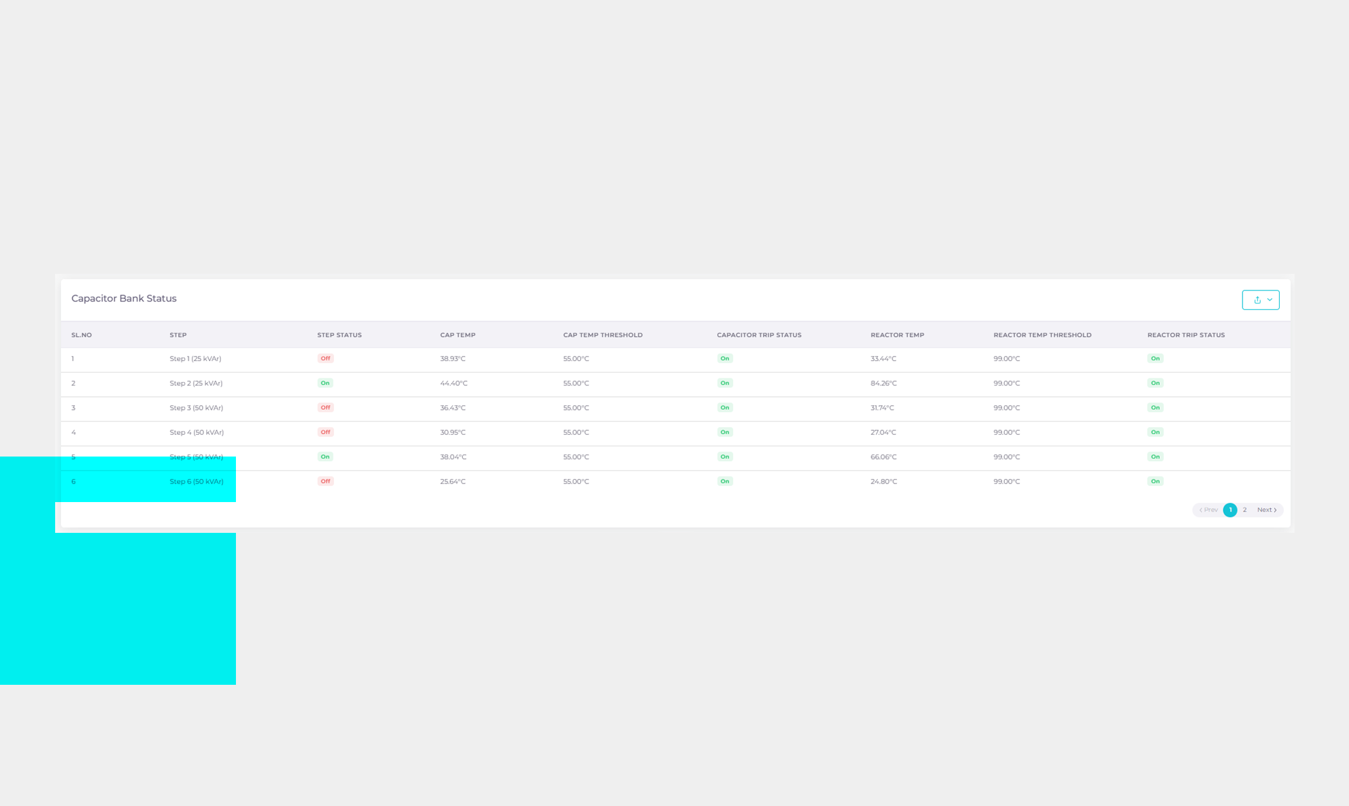1349x806 pixels.
Task: Click Step 5 On status badge
Action: [325, 457]
